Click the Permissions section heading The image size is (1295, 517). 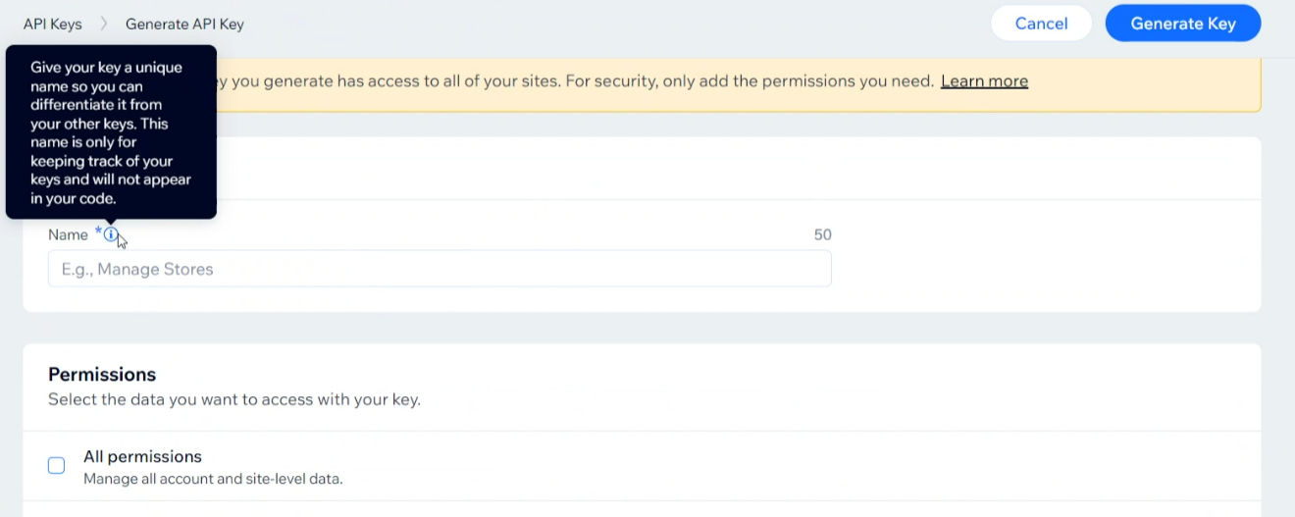coord(102,374)
